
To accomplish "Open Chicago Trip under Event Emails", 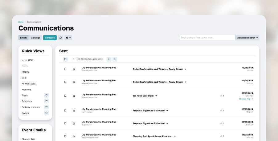I will [x=28, y=139].
